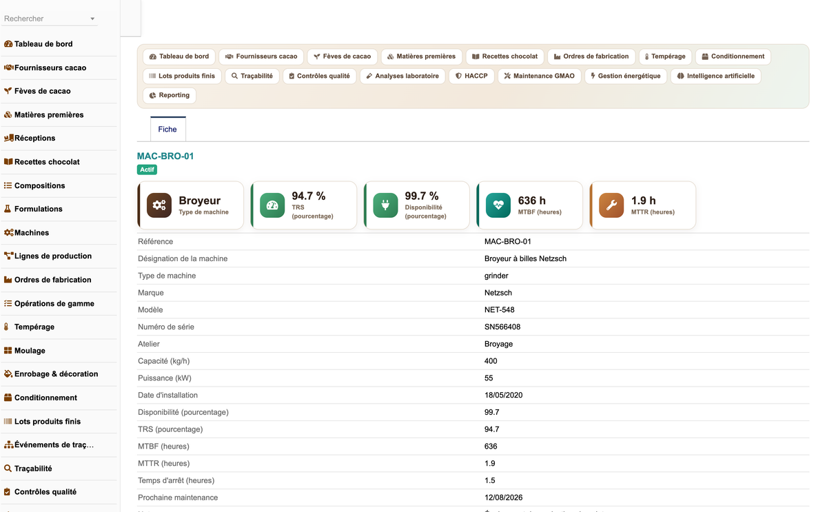The width and height of the screenshot is (827, 512).
Task: Click the Conditionnement box icon in sidebar
Action: pyautogui.click(x=8, y=398)
